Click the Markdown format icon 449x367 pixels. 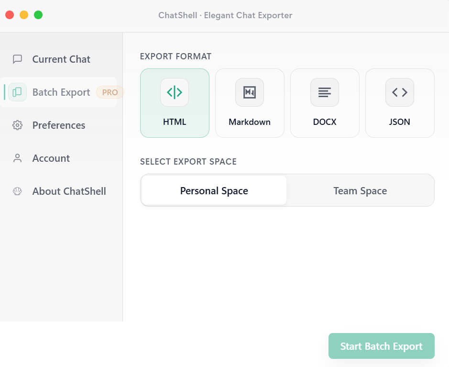click(x=250, y=92)
